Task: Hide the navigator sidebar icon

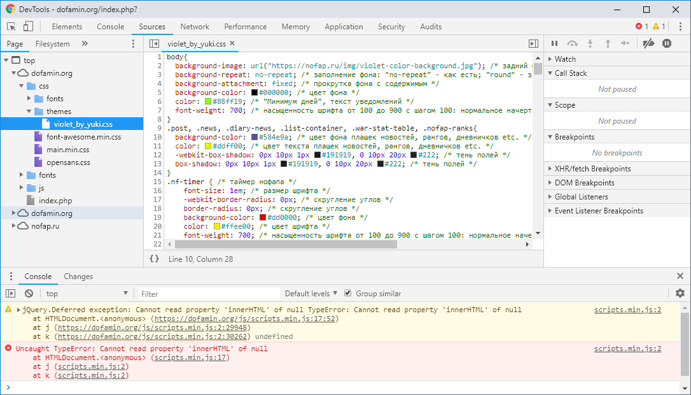Action: [154, 44]
